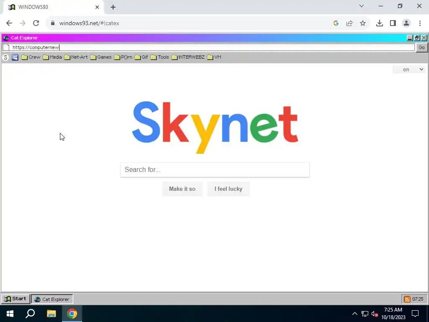Open the Chrome profile menu
This screenshot has height=322, width=429.
click(x=406, y=23)
